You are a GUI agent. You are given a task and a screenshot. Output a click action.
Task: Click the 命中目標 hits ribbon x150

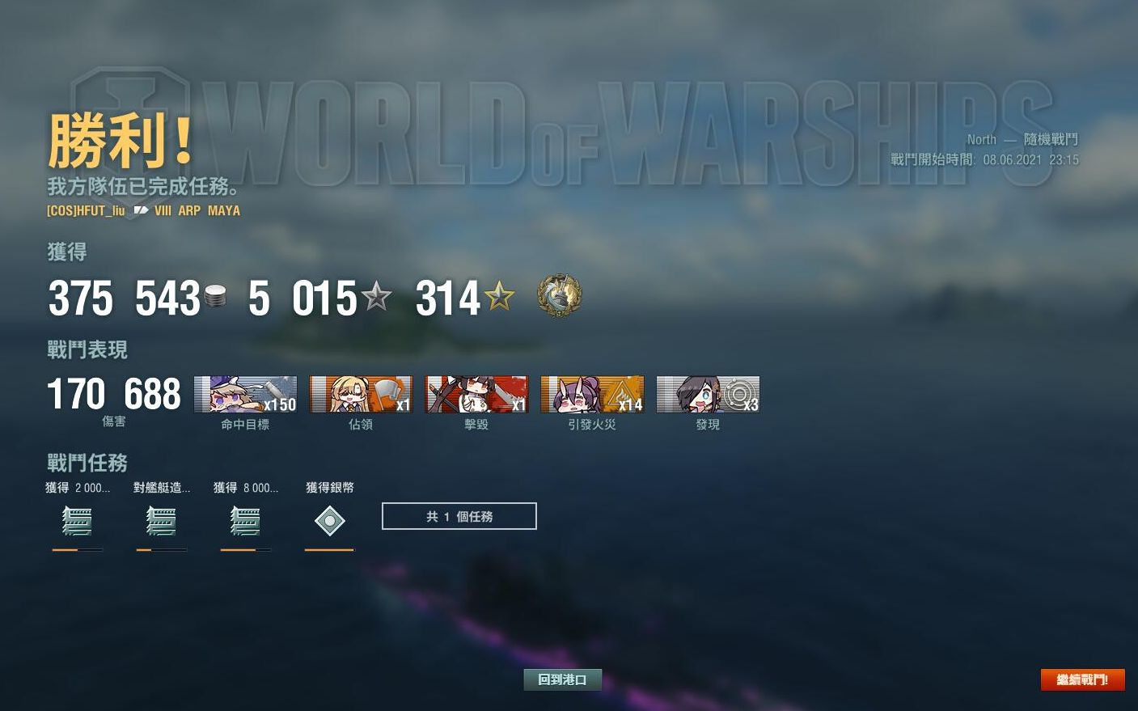[x=245, y=395]
